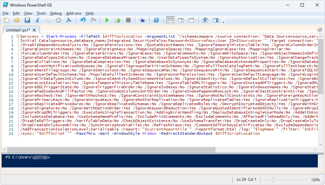Show the Command Add-on pane icon
This screenshot has height=185, width=325.
tap(216, 20)
